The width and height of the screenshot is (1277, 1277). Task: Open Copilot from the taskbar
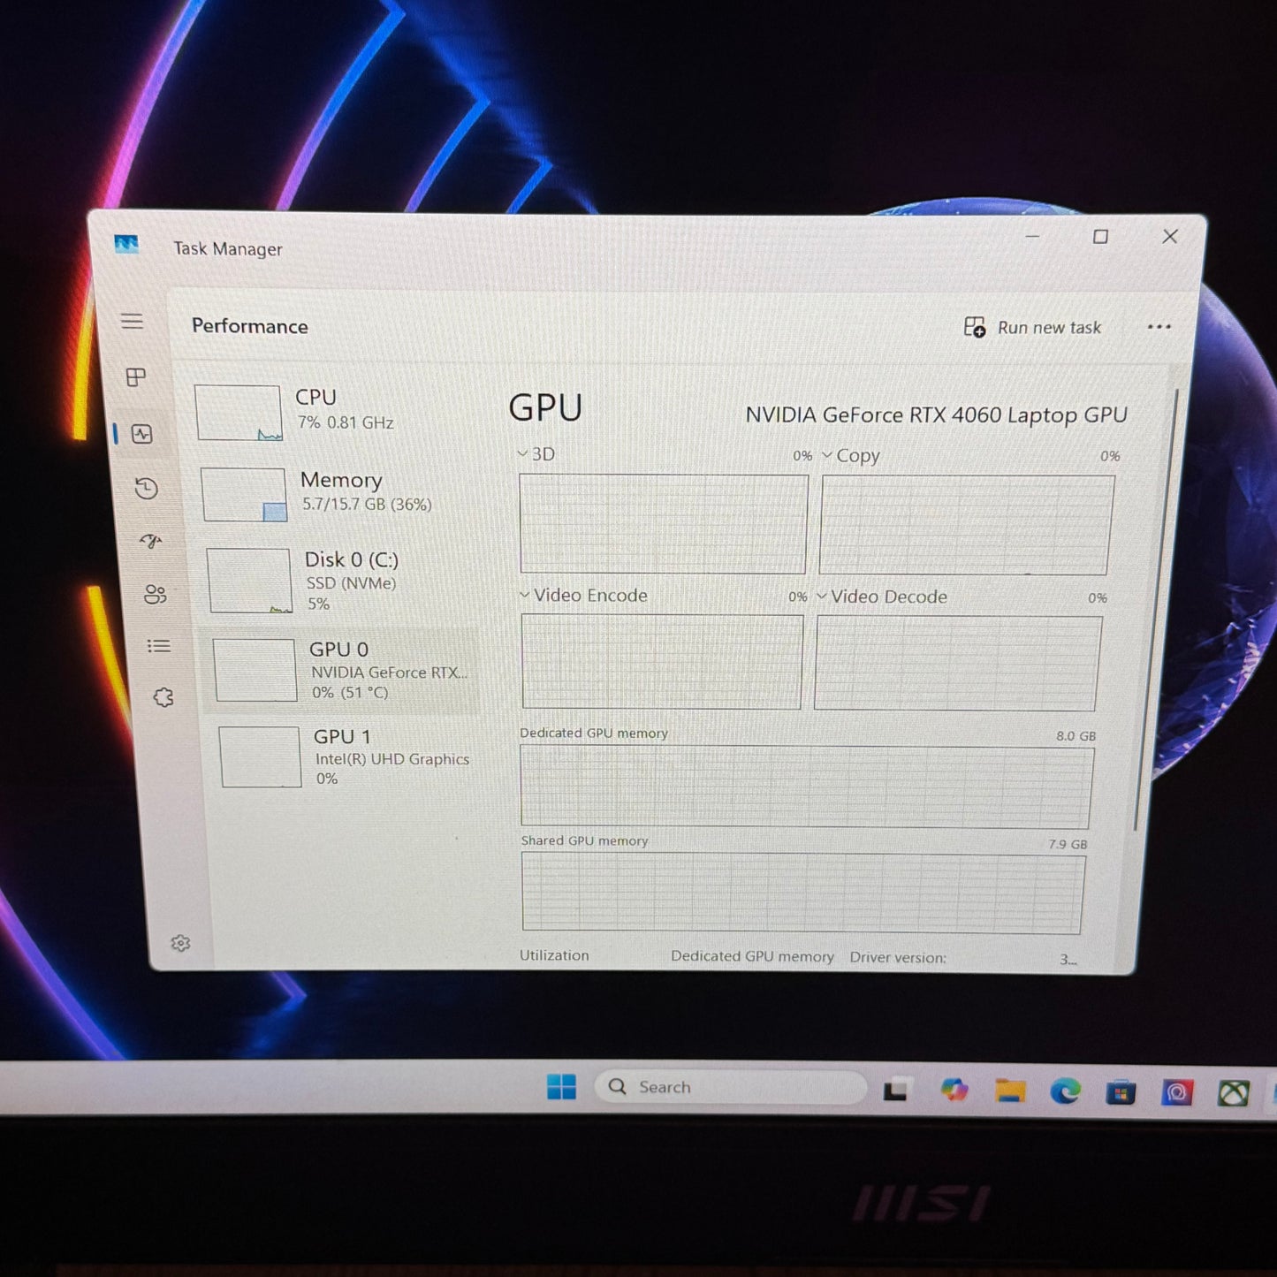[x=954, y=1091]
